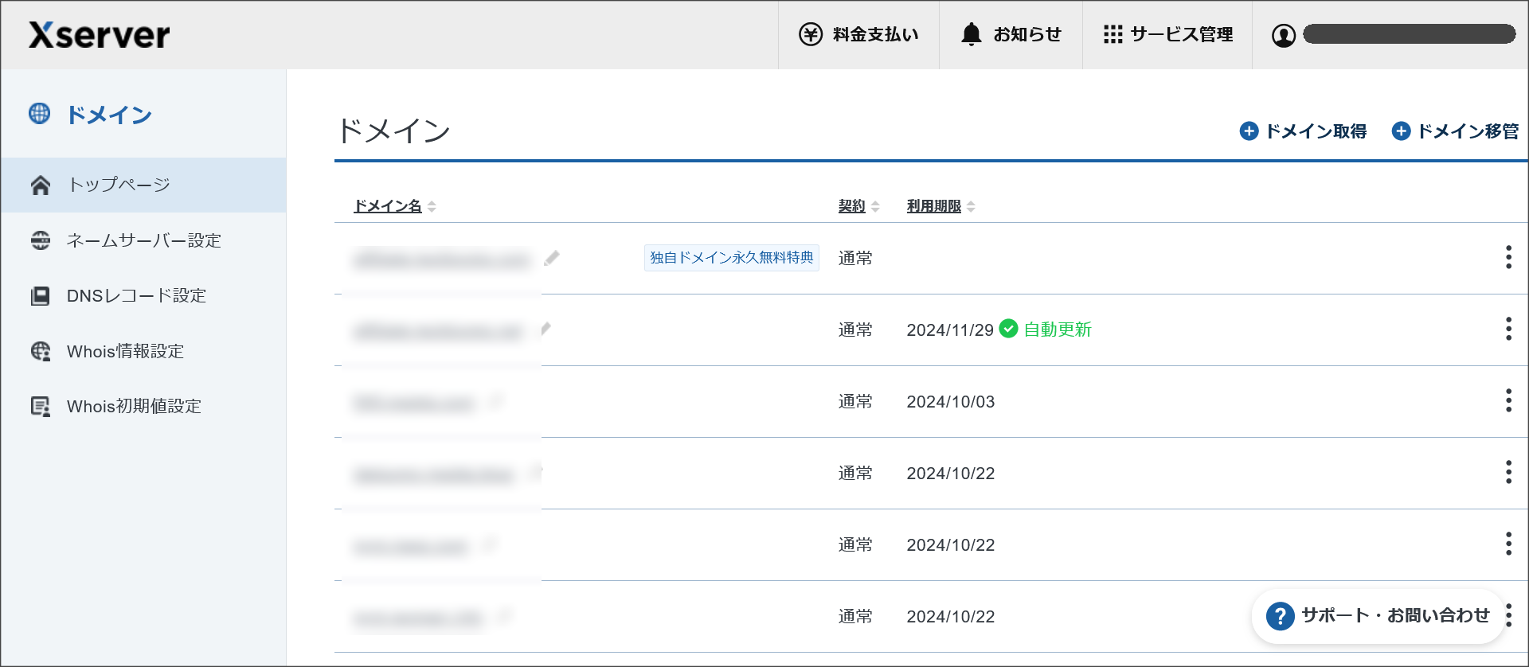The image size is (1529, 667).
Task: Open お知らせ notifications
Action: [x=1011, y=34]
